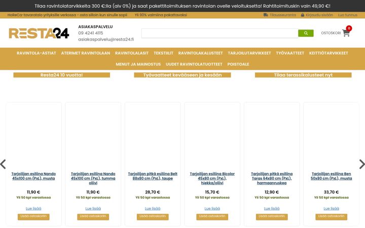Click the 12,90 € price of Taras apron
Image resolution: width=365 pixels, height=228 pixels.
tap(272, 192)
